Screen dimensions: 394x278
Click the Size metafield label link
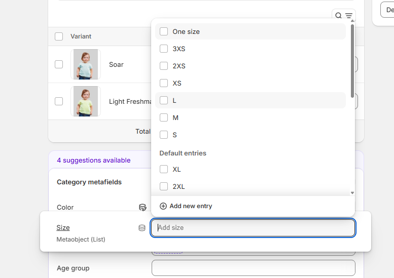pos(63,227)
